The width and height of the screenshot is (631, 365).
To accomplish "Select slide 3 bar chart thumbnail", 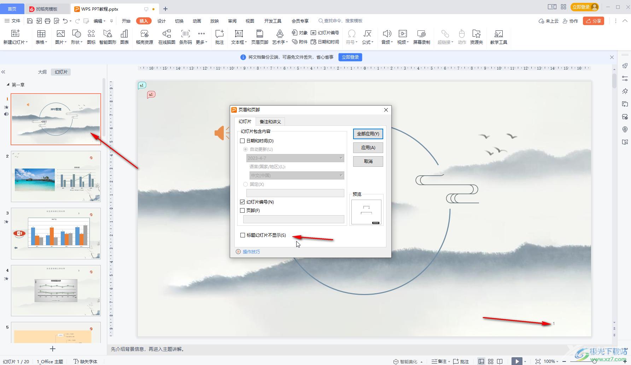I will click(x=56, y=233).
